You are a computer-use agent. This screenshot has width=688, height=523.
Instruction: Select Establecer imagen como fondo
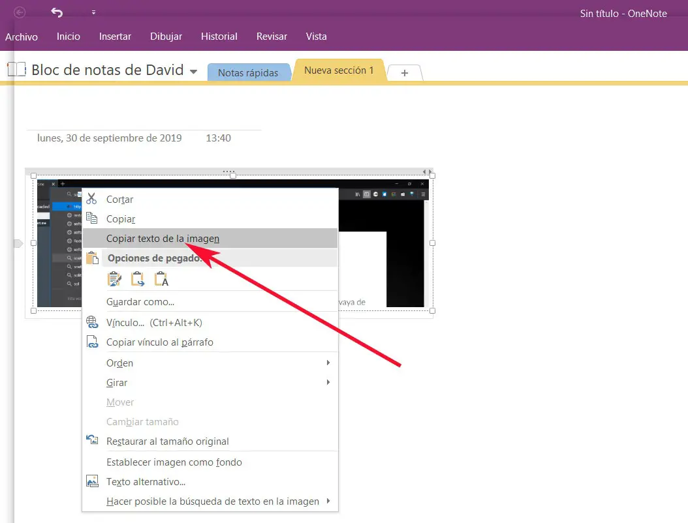210,462
